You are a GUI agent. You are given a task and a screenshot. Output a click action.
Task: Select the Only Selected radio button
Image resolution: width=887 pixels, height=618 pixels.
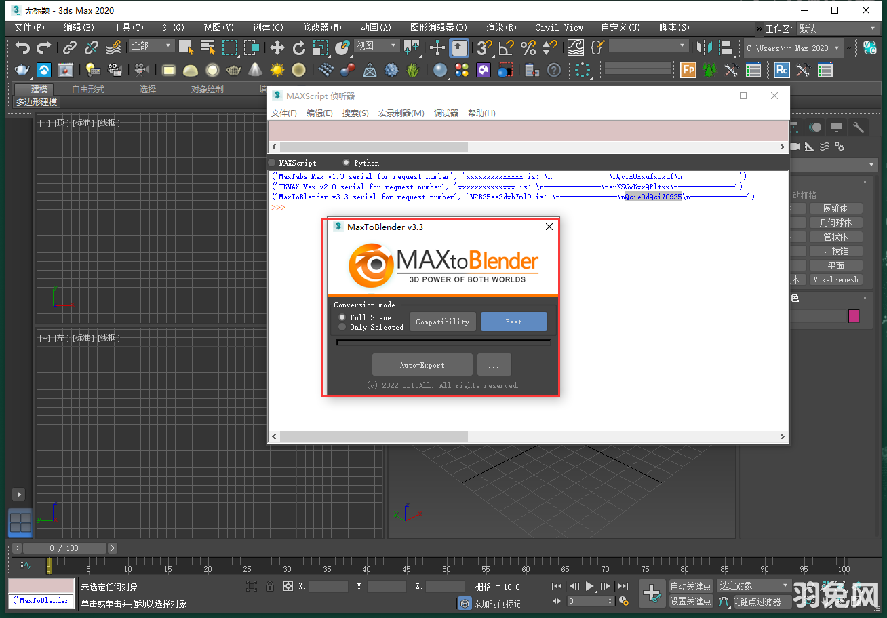tap(342, 327)
